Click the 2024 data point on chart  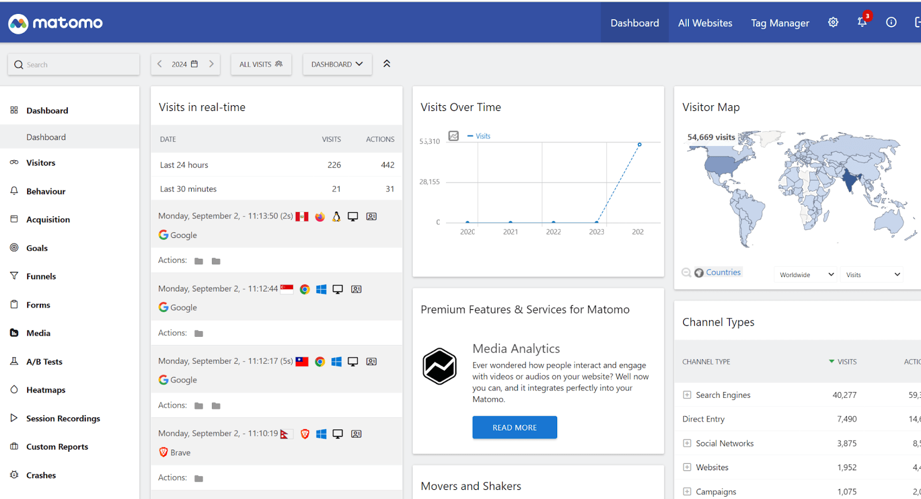point(640,144)
